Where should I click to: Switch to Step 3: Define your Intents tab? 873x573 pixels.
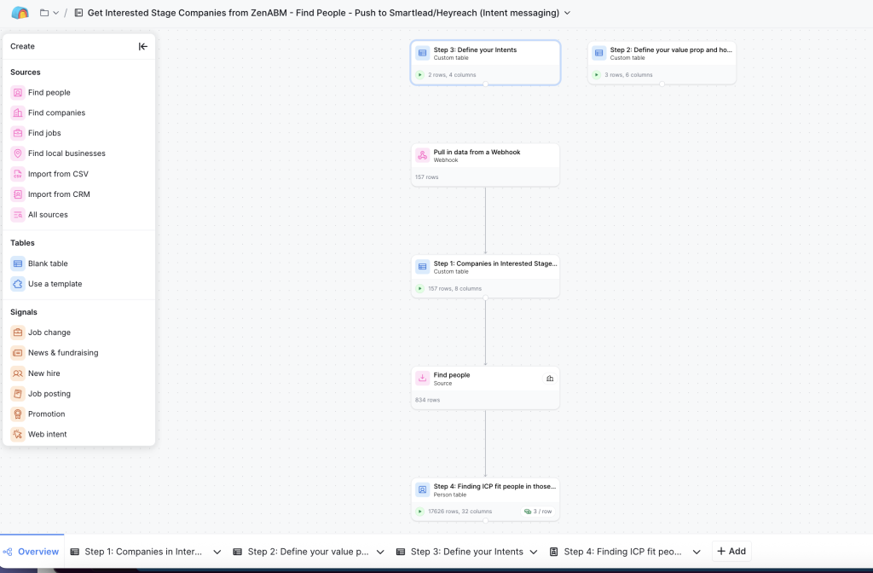point(466,552)
